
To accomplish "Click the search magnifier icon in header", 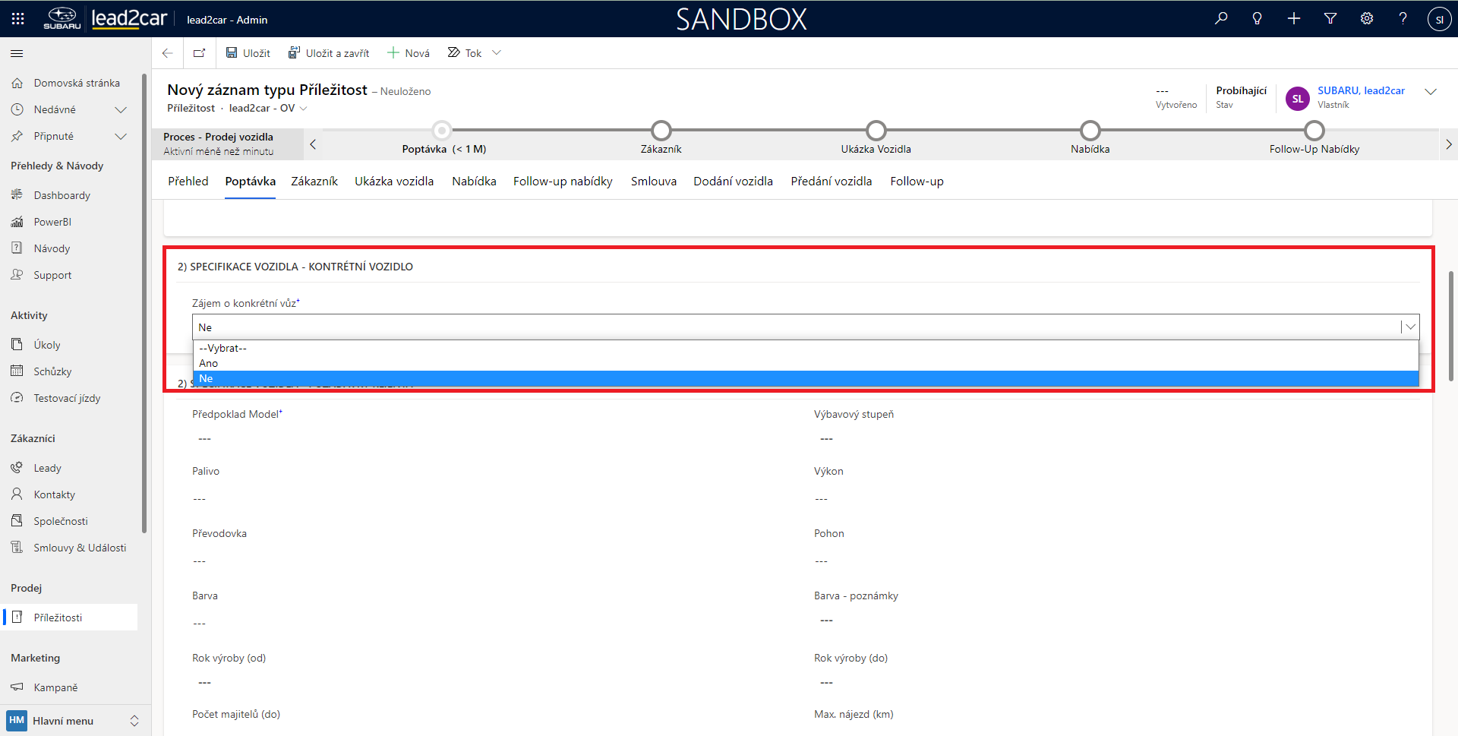I will click(1221, 19).
